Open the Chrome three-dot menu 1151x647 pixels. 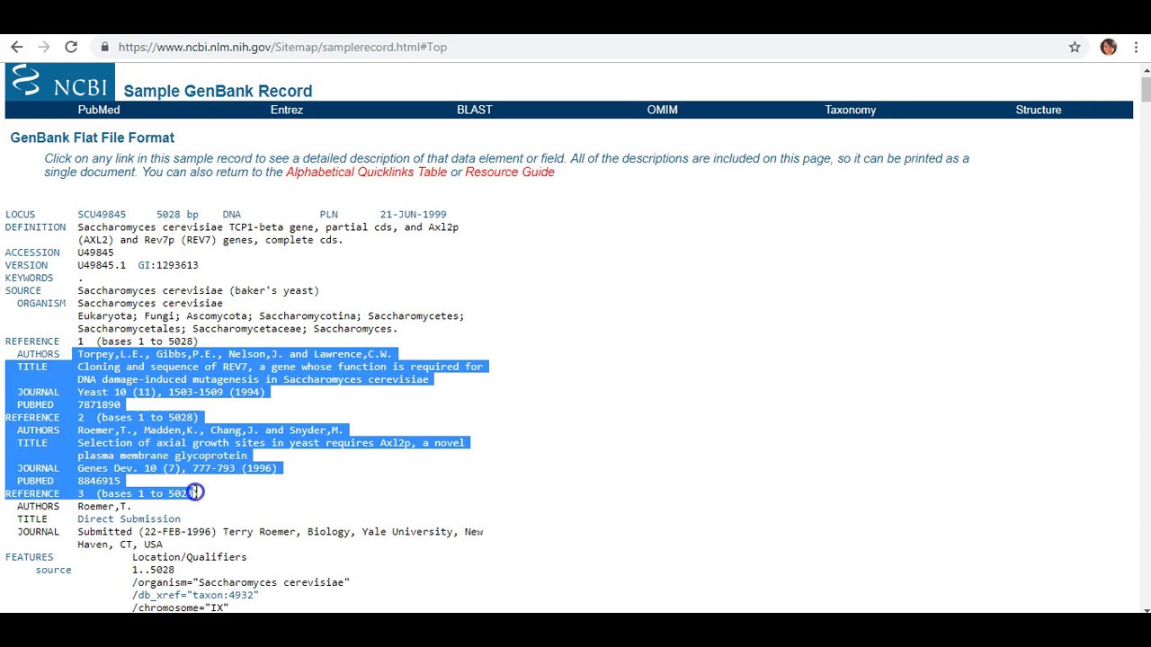1137,47
